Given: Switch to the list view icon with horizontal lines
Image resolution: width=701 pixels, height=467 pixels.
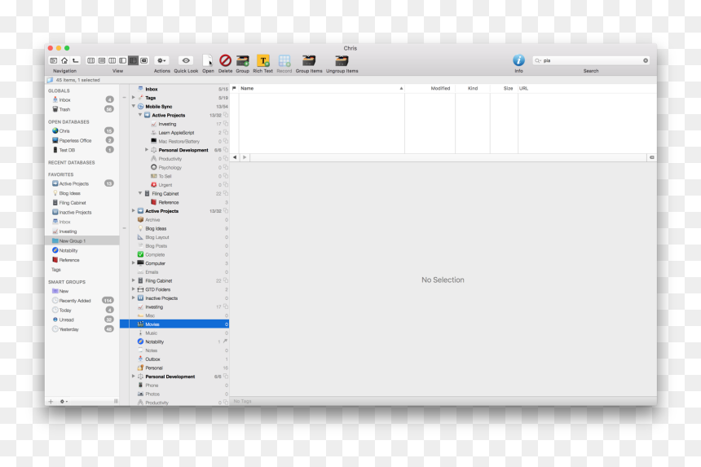Looking at the screenshot, I should pos(102,60).
